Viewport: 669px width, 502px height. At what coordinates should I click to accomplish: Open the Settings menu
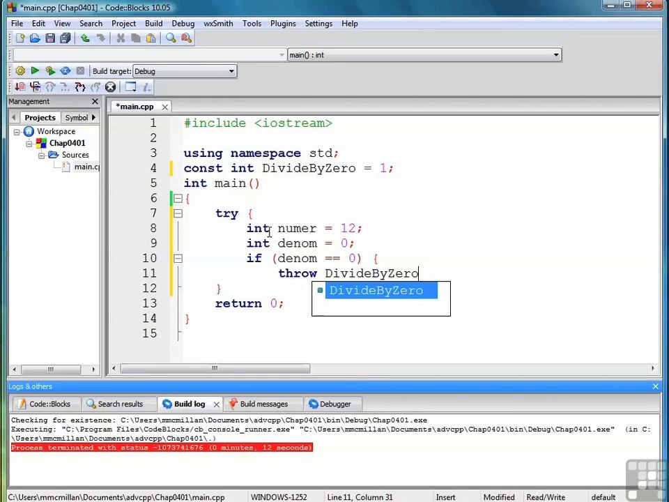pos(318,24)
